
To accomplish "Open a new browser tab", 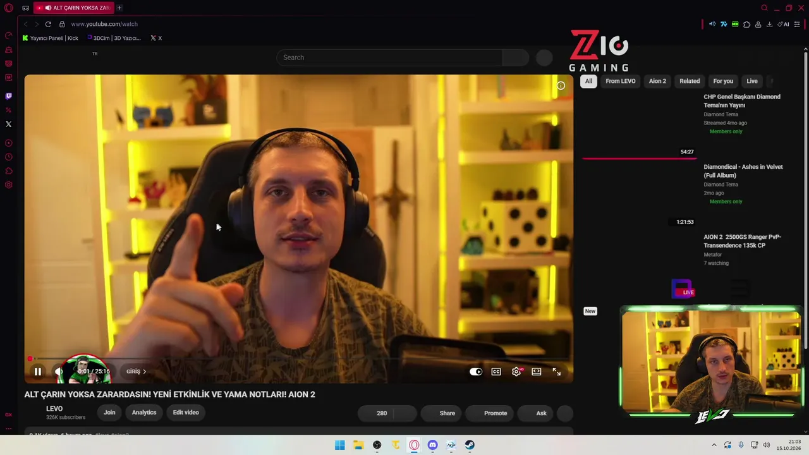I will pyautogui.click(x=119, y=8).
